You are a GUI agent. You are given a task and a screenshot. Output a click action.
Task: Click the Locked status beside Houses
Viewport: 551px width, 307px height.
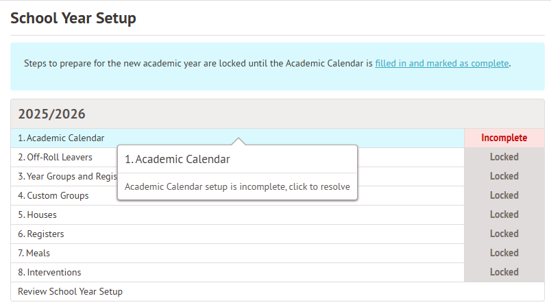504,214
